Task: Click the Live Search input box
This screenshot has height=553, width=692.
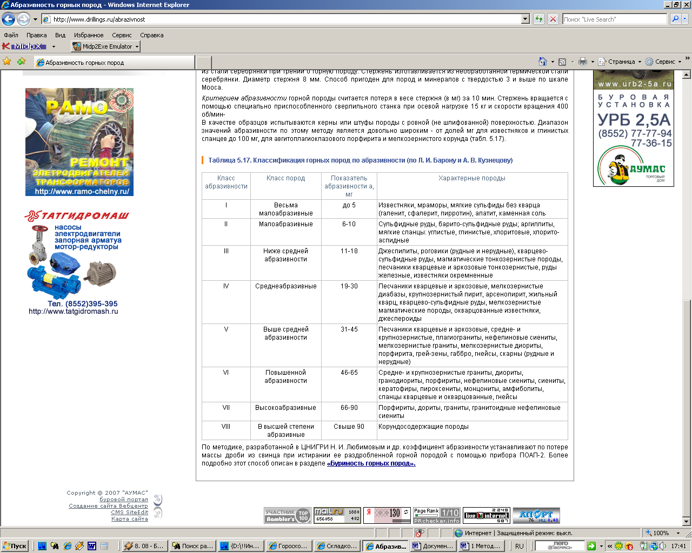Action: pyautogui.click(x=615, y=19)
